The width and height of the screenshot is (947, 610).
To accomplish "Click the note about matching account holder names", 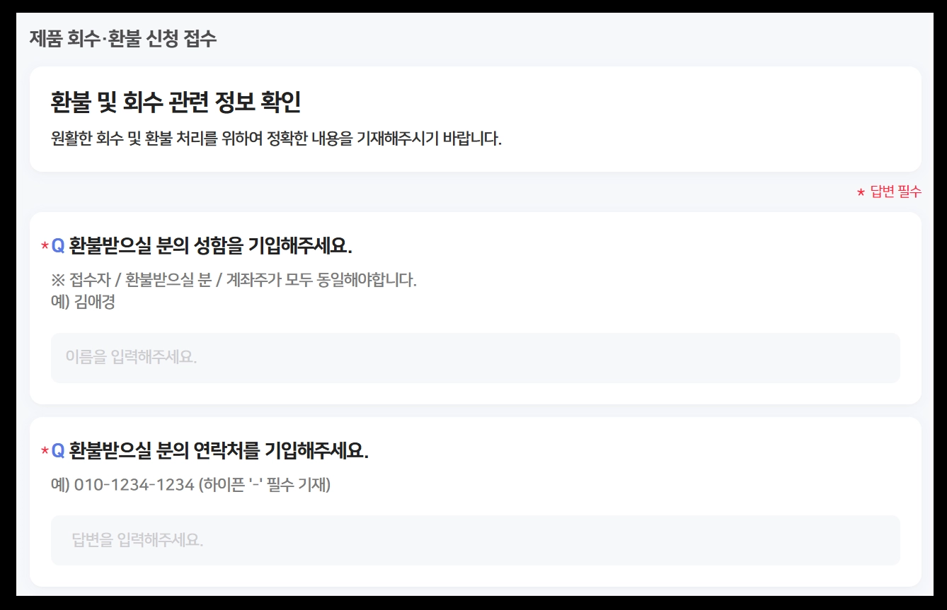I will tap(234, 278).
